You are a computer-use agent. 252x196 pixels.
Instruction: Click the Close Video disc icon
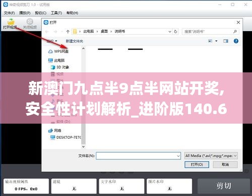click(30, 22)
